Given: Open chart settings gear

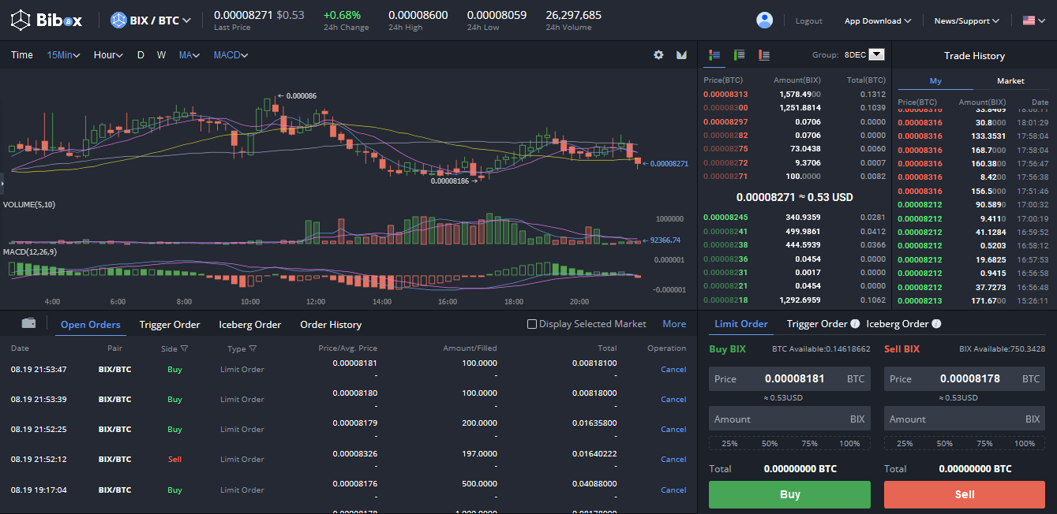Looking at the screenshot, I should (658, 55).
